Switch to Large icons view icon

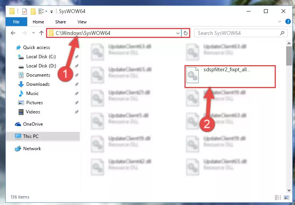(x=287, y=197)
